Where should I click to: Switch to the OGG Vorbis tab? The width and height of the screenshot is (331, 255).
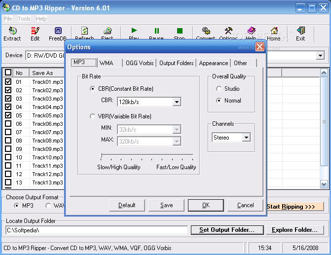pyautogui.click(x=140, y=63)
